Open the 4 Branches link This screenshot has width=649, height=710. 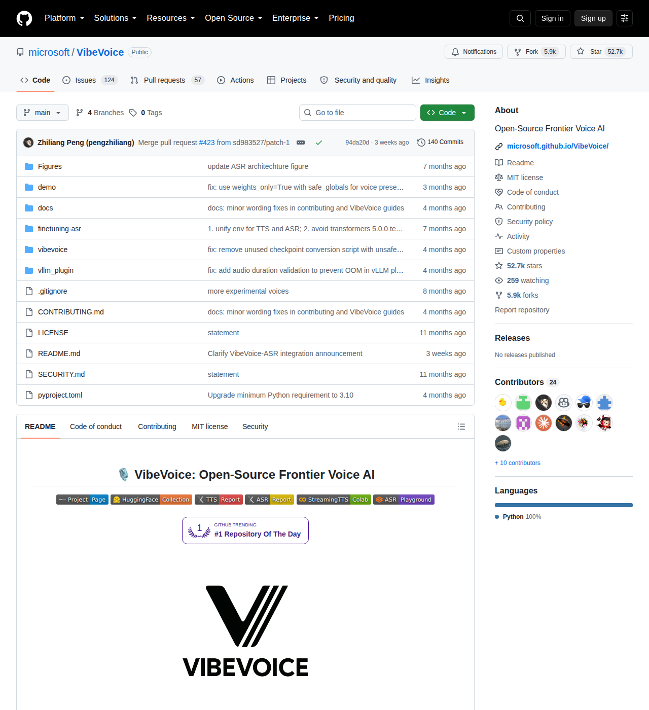coord(100,113)
